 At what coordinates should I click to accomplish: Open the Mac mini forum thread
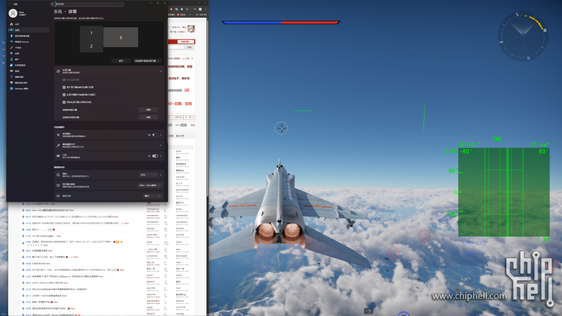coord(50,210)
